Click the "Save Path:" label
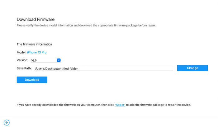Viewport: 218px width, 127px height. click(x=24, y=68)
